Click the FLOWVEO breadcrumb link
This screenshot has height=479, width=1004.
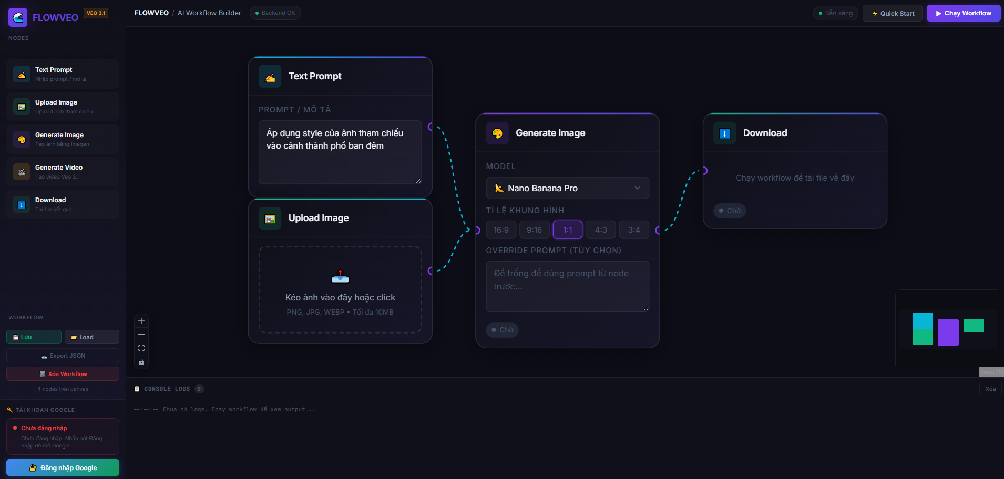pos(151,13)
